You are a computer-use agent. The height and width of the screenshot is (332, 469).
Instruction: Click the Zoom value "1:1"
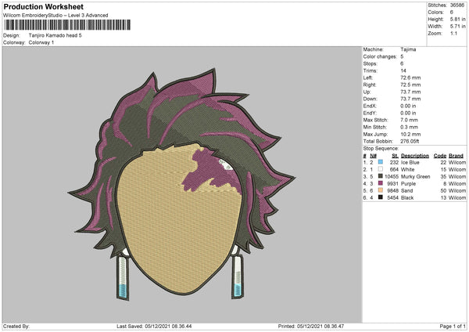coord(453,33)
